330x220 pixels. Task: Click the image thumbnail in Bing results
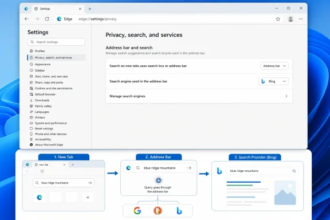(285, 193)
